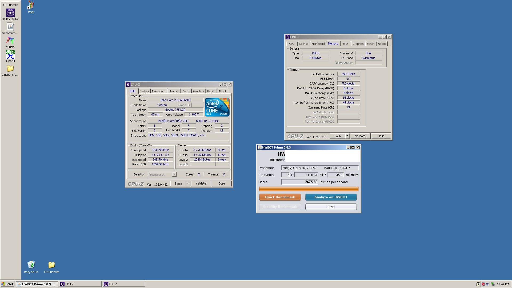512x288 pixels.
Task: Switch to second CPU-Z taskbar button
Action: point(124,284)
